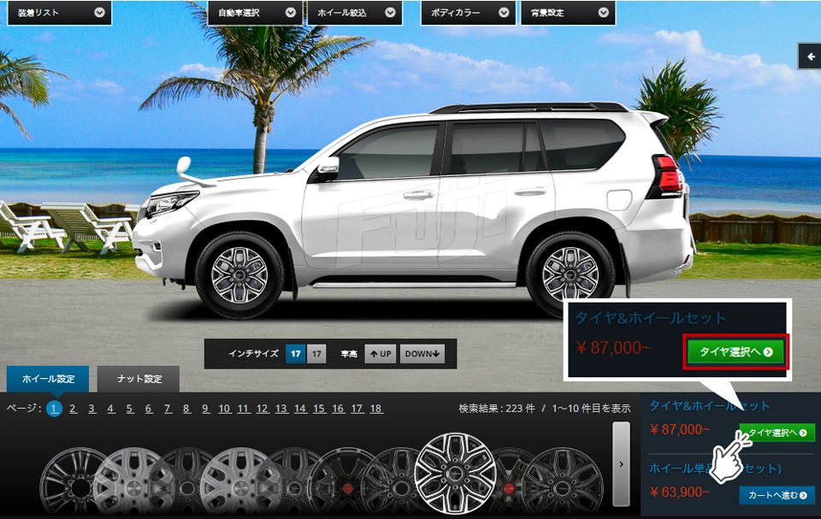This screenshot has width=821, height=519.
Task: Open the 装着リスト dropdown
Action: [x=60, y=13]
